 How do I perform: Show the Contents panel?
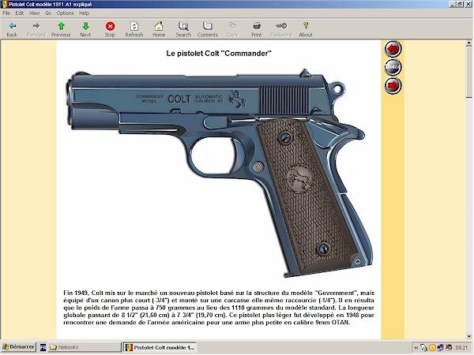click(x=207, y=29)
